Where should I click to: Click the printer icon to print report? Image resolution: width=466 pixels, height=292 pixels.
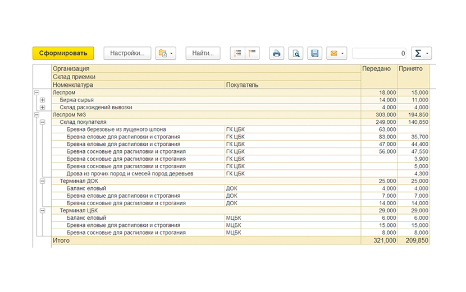point(277,53)
